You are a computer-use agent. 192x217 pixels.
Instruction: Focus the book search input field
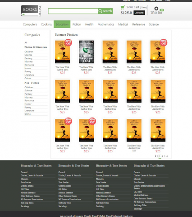(x=73, y=11)
